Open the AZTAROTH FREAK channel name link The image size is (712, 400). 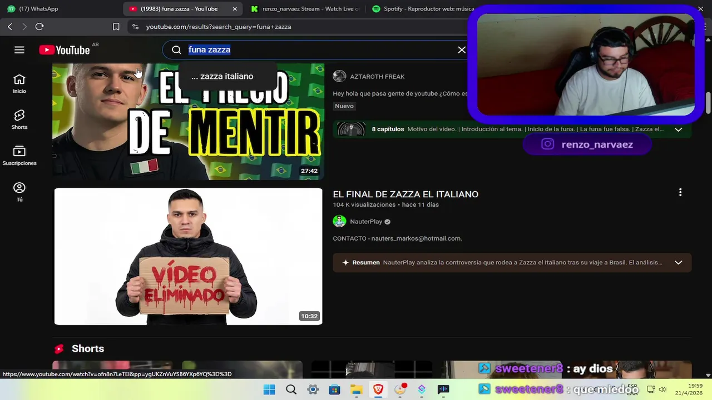[x=377, y=77]
